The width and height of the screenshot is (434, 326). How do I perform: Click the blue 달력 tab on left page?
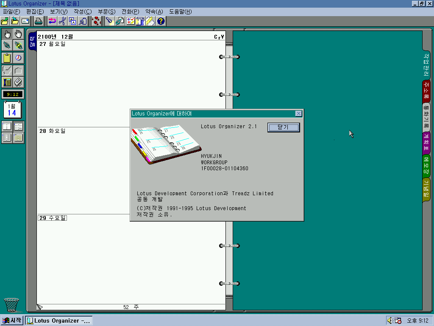32,41
